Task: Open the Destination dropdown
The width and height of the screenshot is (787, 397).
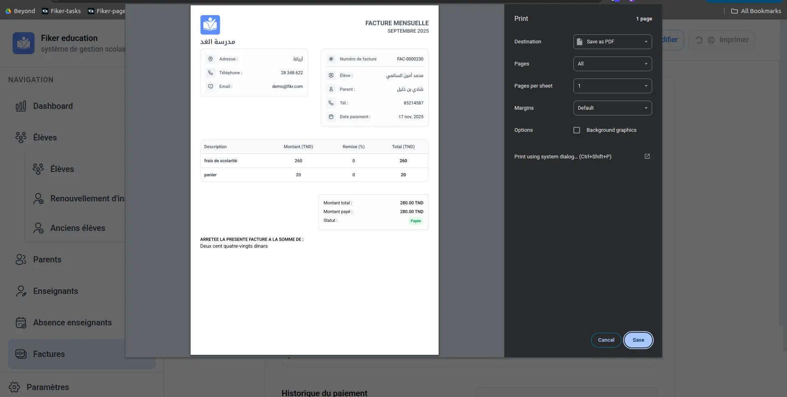Action: (612, 42)
